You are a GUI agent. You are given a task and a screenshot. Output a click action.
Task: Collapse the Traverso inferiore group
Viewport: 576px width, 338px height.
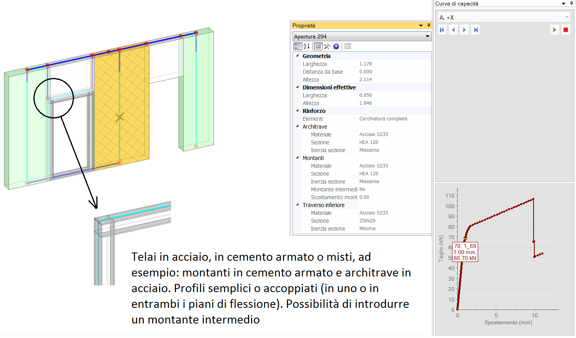(298, 205)
